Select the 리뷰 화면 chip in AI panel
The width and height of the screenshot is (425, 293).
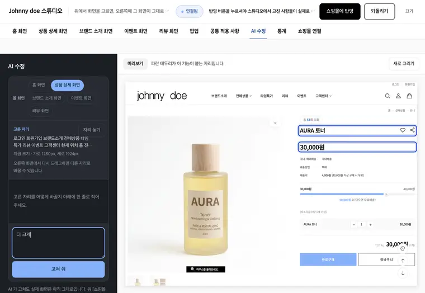pos(40,111)
